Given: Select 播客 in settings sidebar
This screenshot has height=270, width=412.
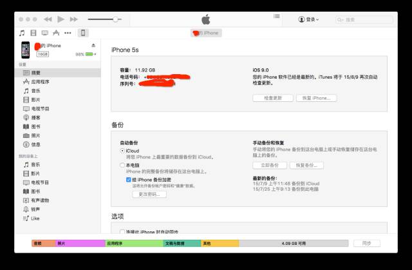Looking at the screenshot, I should pos(58,117).
